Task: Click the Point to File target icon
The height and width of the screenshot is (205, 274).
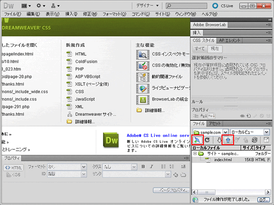Action: point(176,175)
